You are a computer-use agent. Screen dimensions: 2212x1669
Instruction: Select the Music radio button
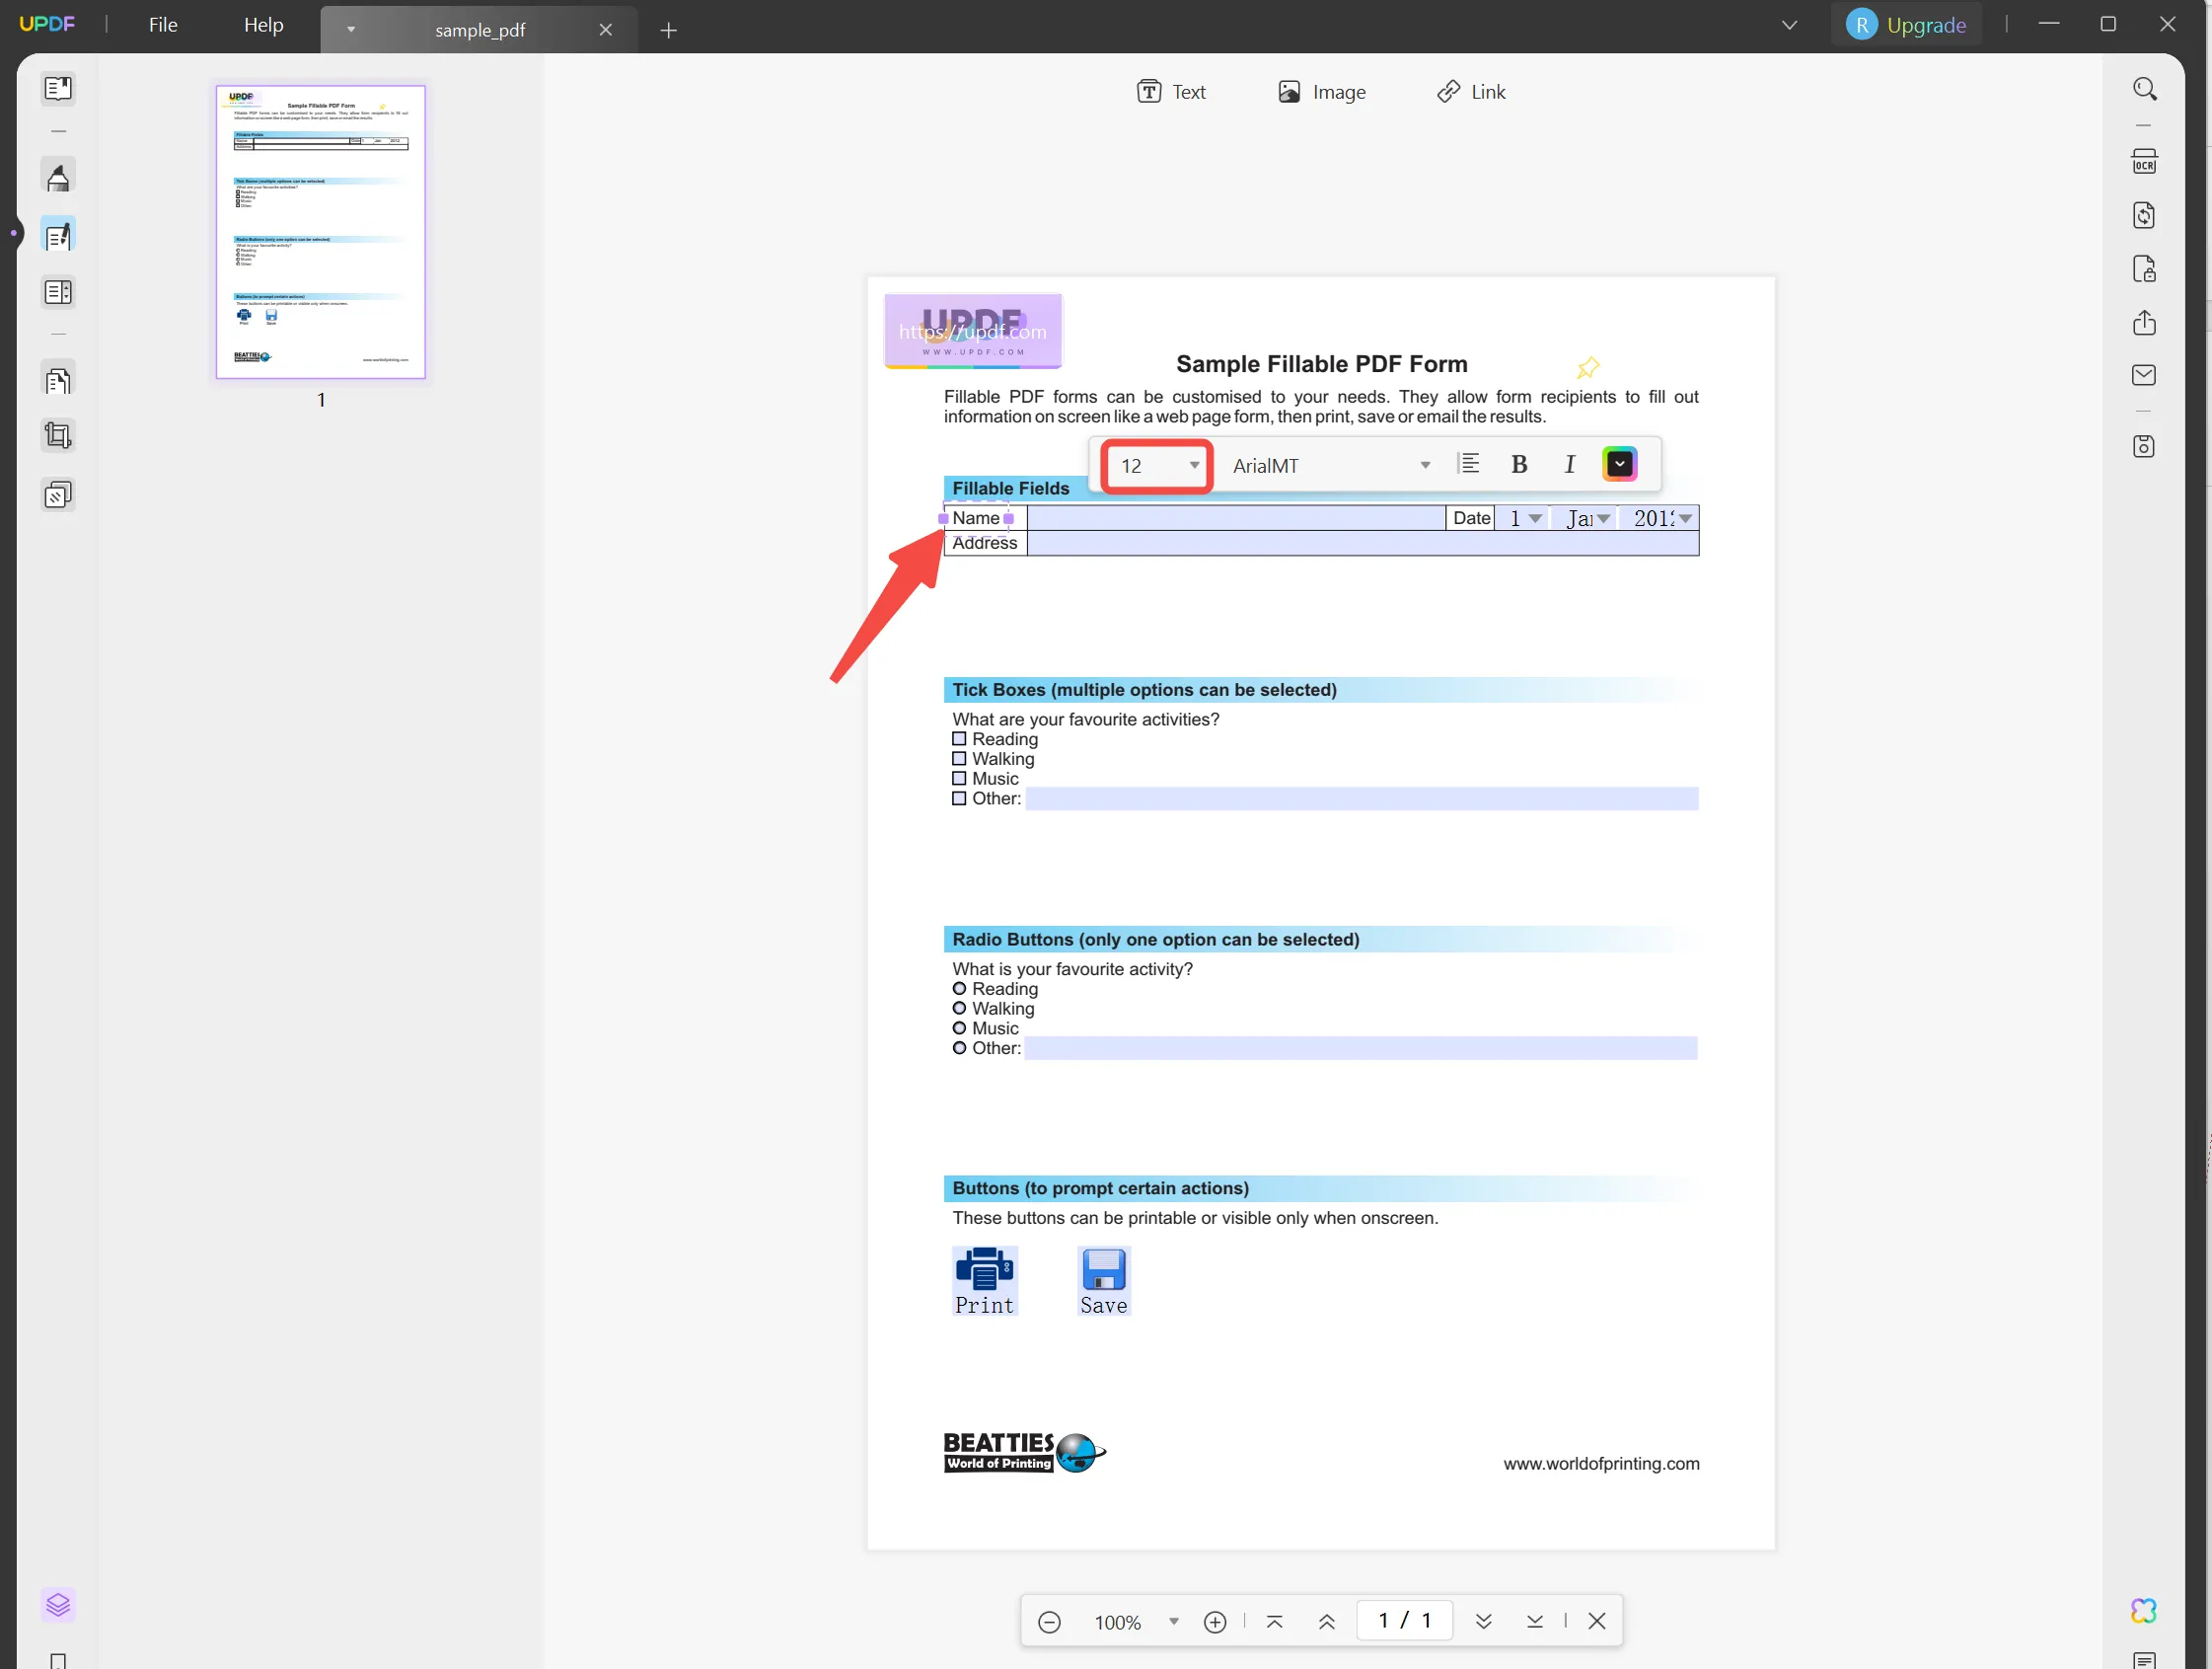point(957,1027)
